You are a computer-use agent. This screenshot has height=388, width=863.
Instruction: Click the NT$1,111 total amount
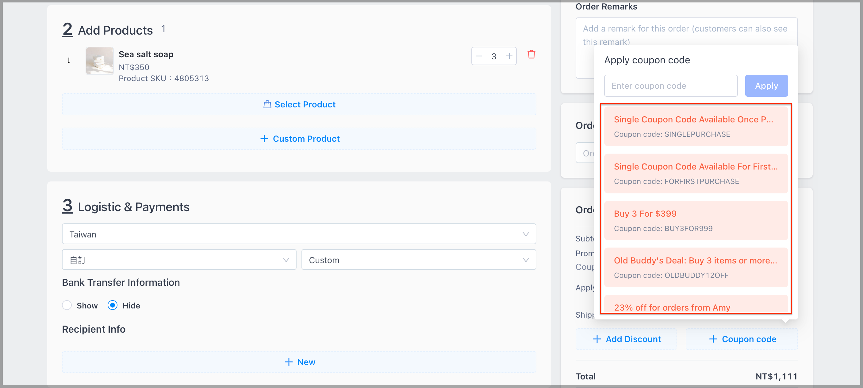pyautogui.click(x=776, y=376)
